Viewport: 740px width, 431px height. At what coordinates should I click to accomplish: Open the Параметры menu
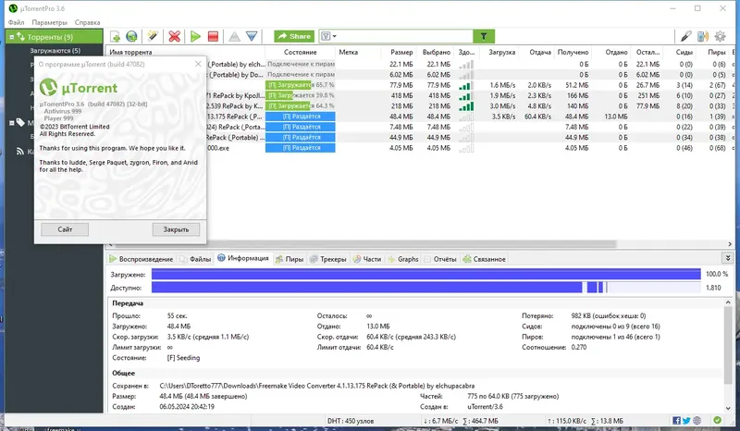tap(50, 22)
